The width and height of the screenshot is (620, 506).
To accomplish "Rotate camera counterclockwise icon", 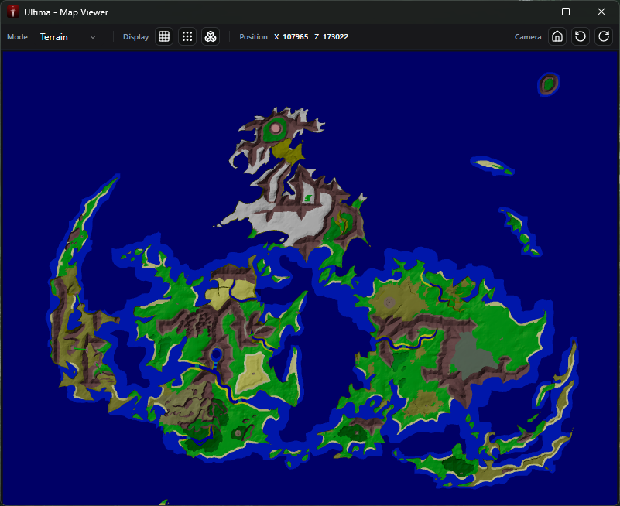I will click(581, 37).
